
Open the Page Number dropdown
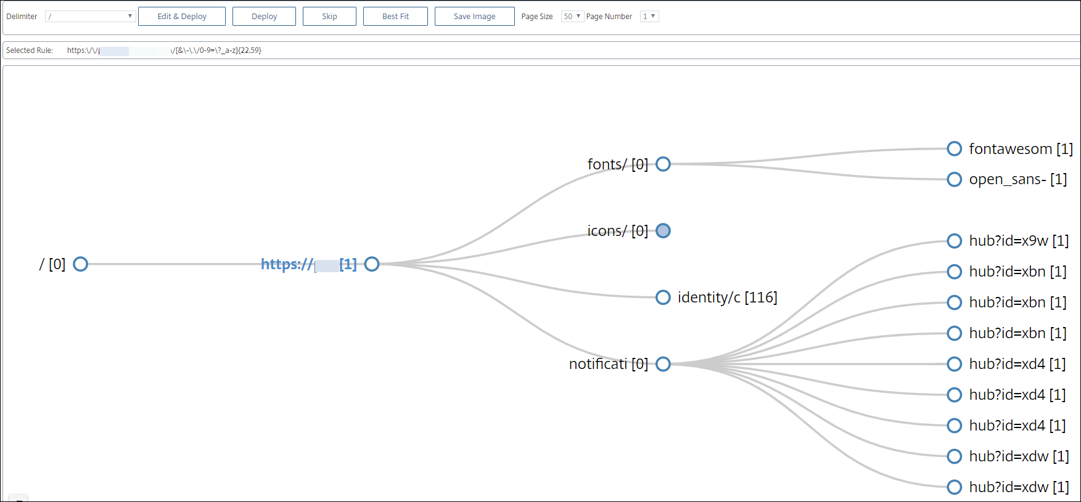(x=649, y=17)
